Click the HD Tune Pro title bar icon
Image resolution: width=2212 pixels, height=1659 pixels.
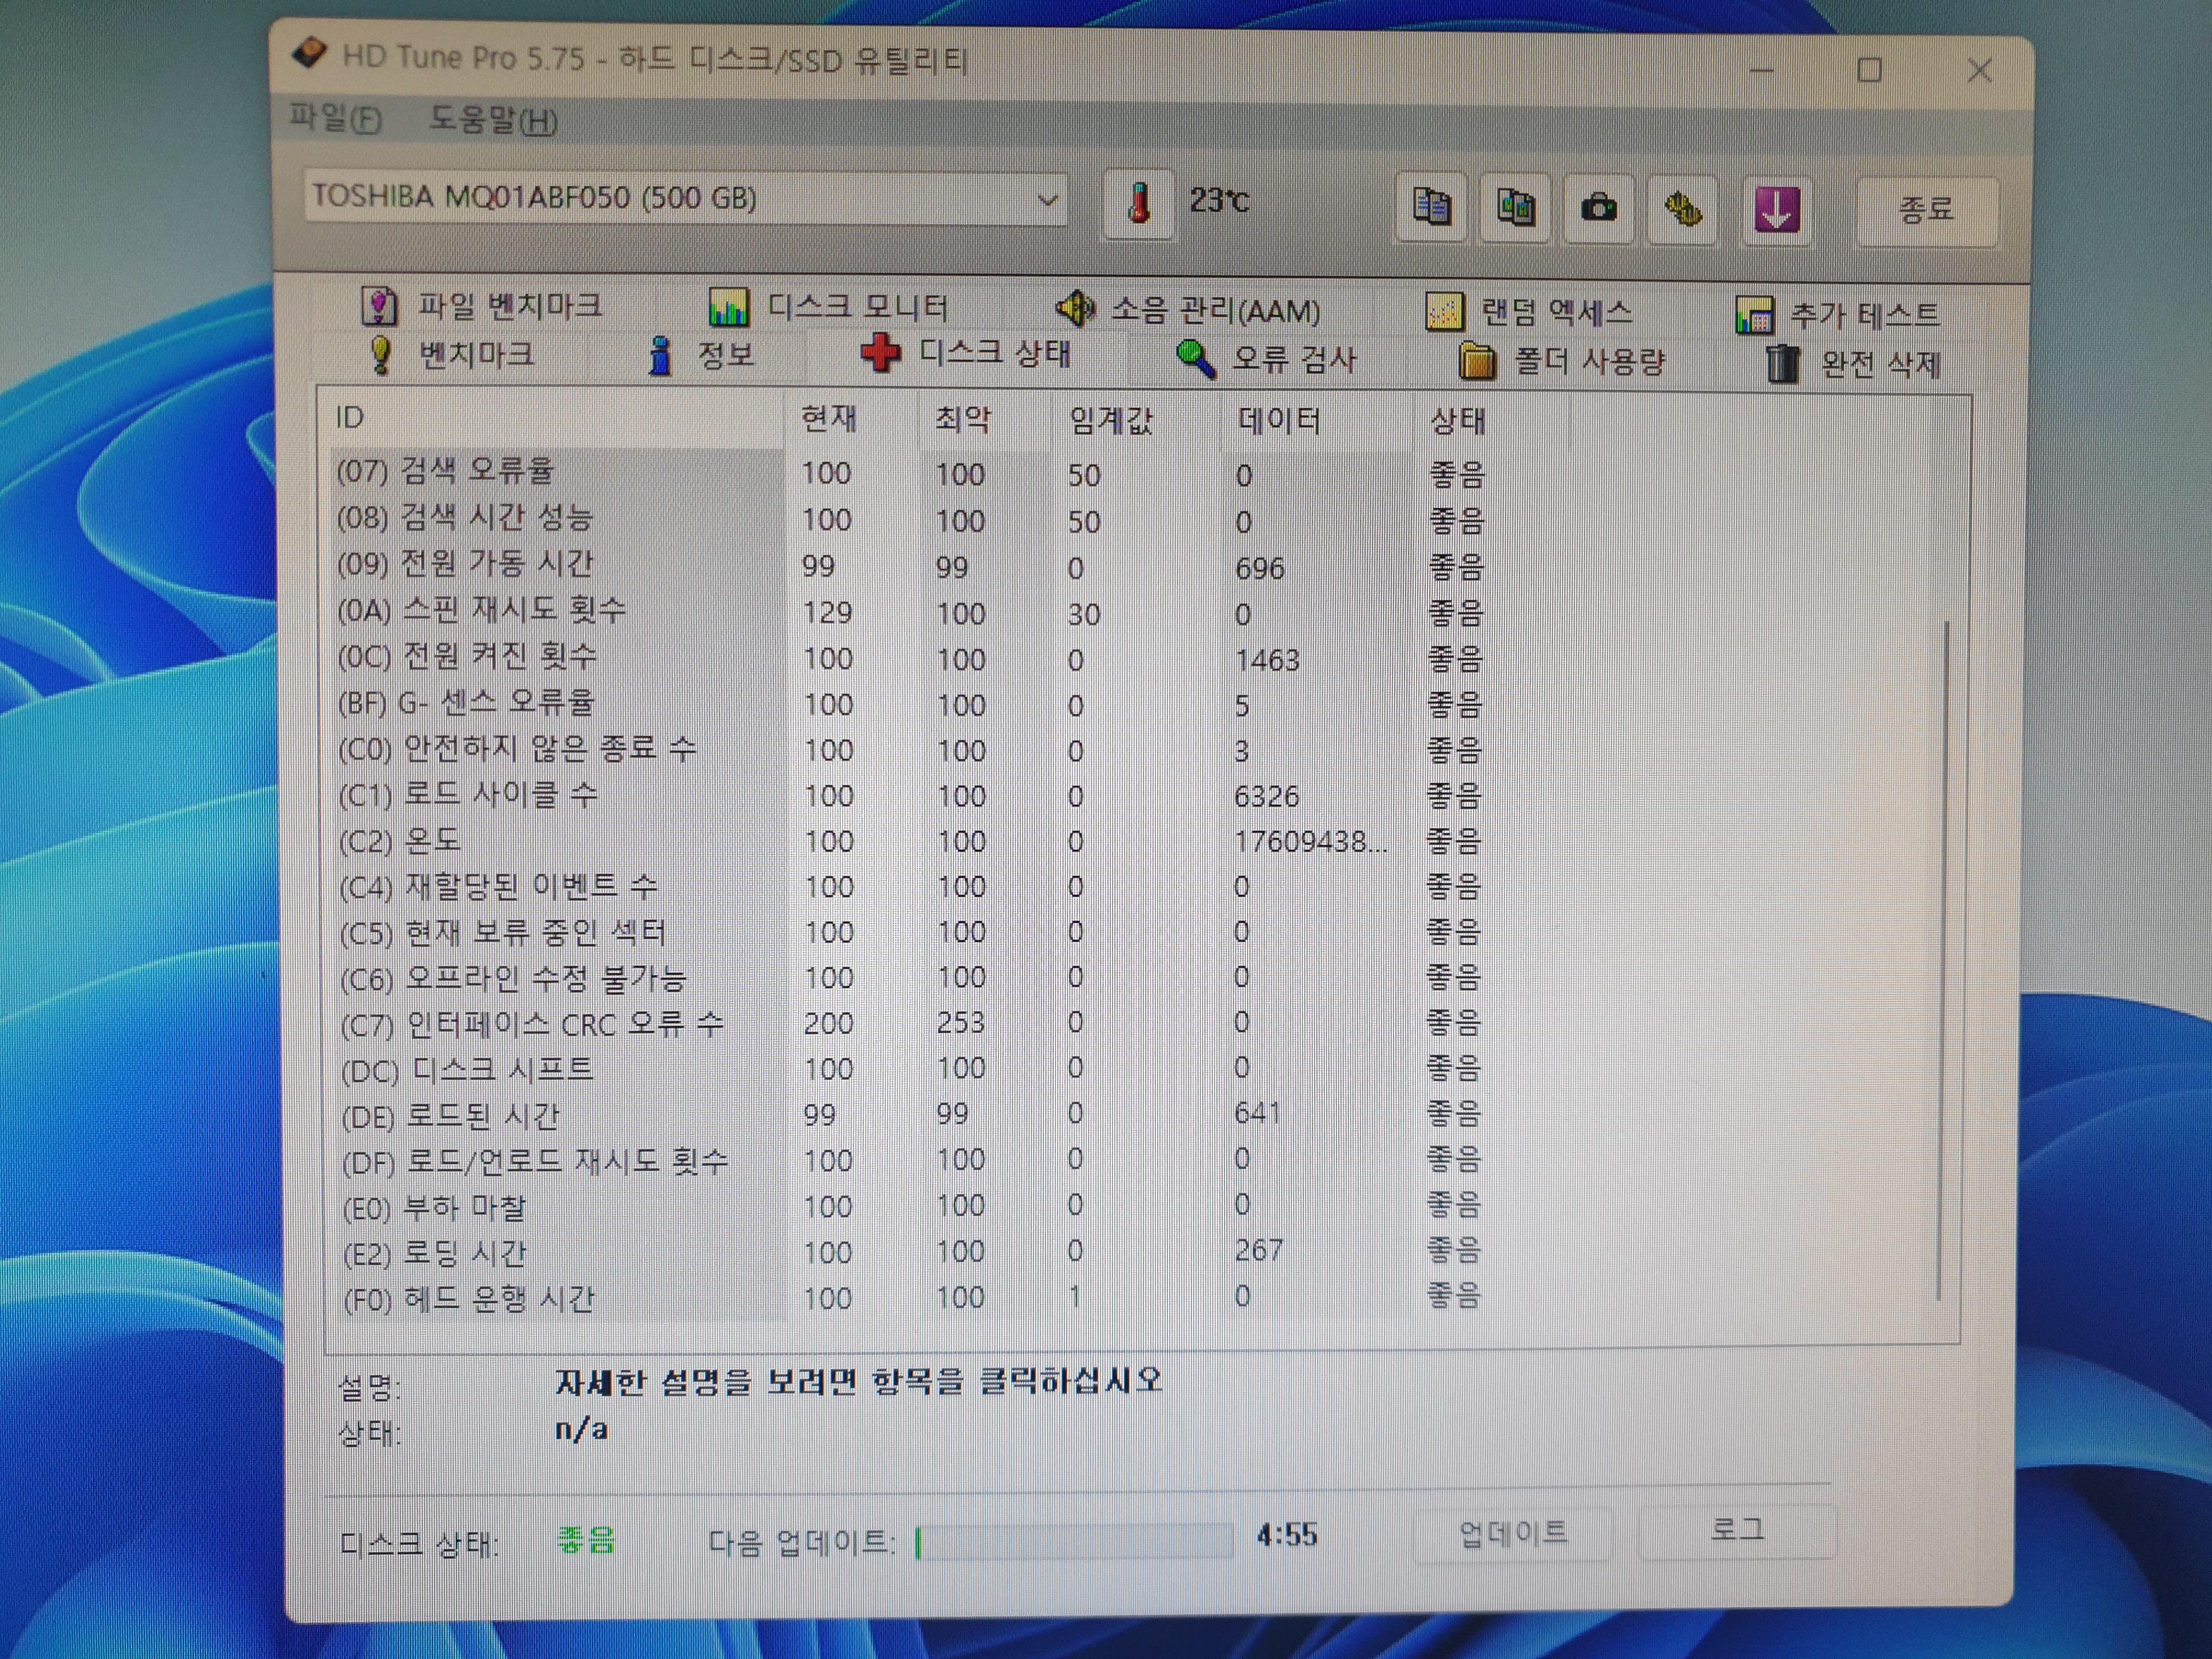(310, 53)
